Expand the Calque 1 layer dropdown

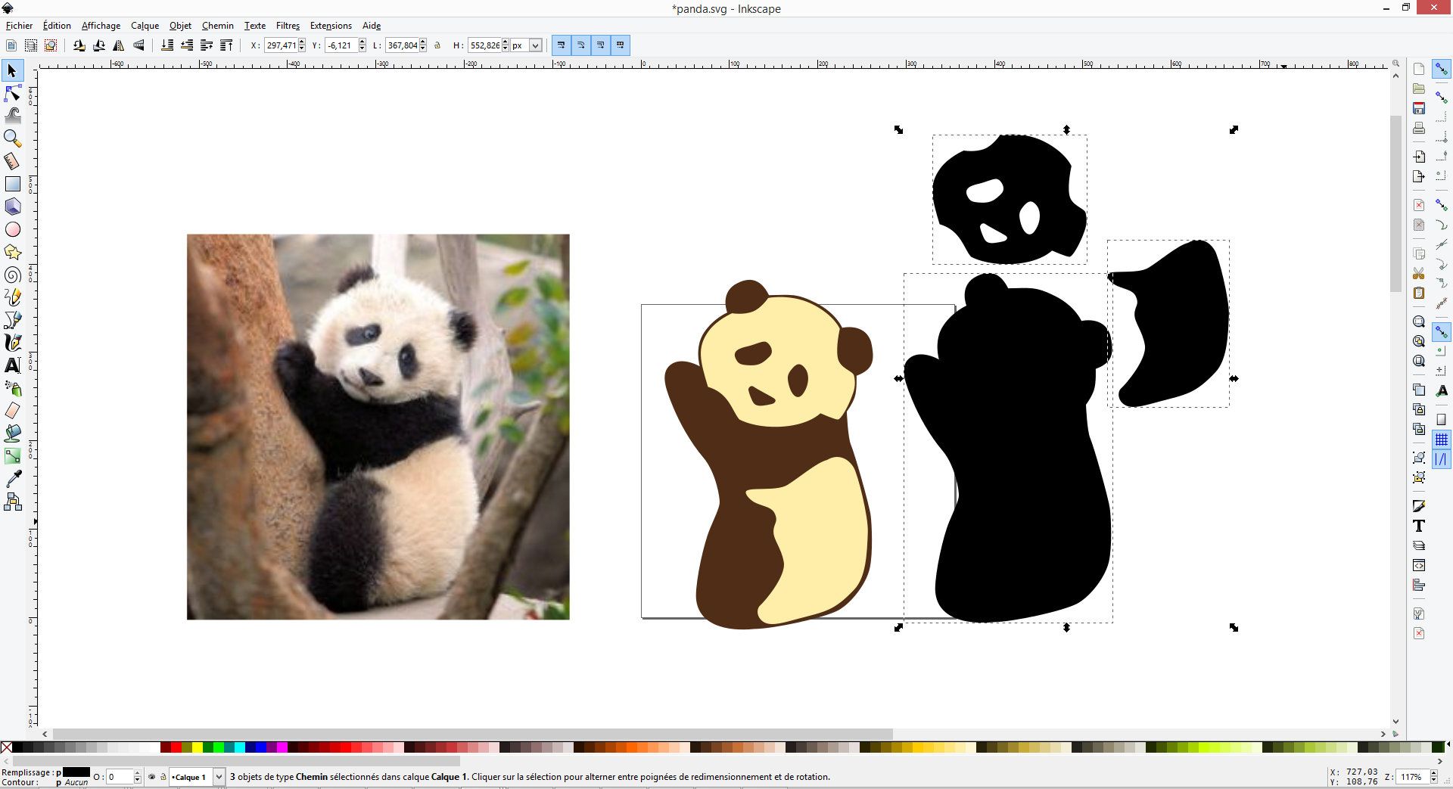pyautogui.click(x=219, y=777)
